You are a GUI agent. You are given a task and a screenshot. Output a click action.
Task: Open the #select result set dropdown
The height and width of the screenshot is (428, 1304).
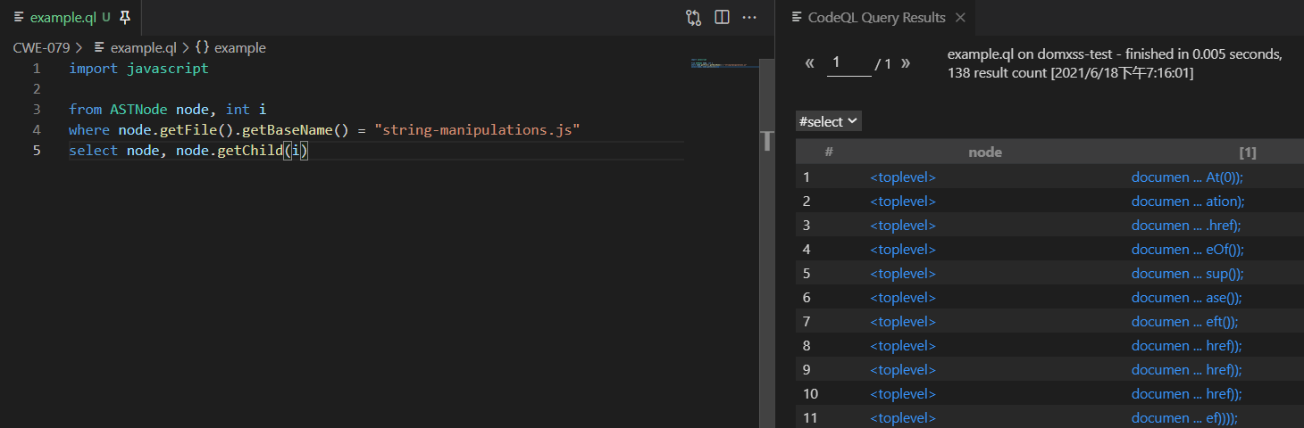pos(828,121)
